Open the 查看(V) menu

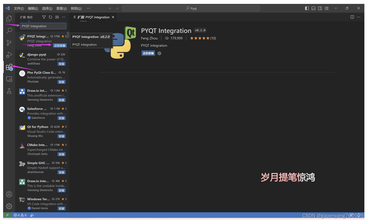(62, 8)
